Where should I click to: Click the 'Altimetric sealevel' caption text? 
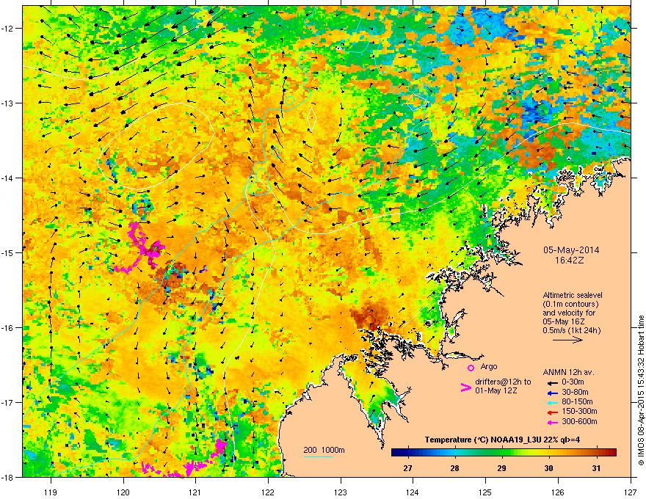[x=573, y=295]
